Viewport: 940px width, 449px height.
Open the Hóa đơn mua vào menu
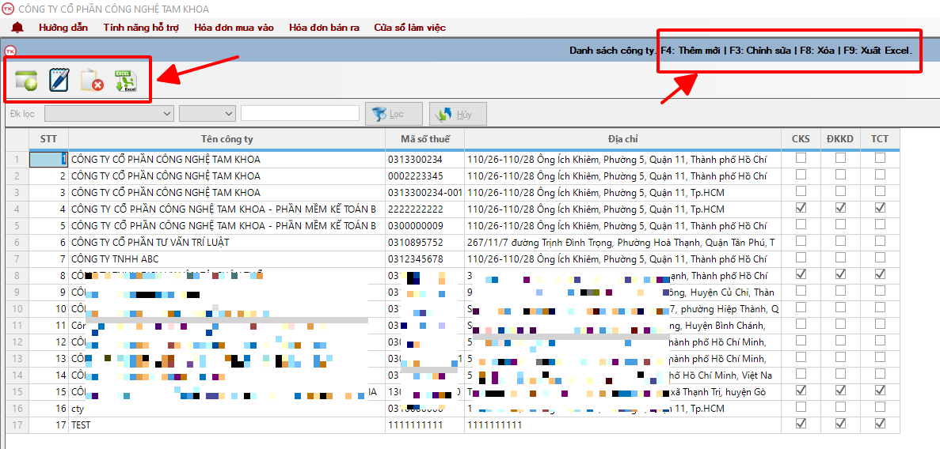[x=234, y=28]
